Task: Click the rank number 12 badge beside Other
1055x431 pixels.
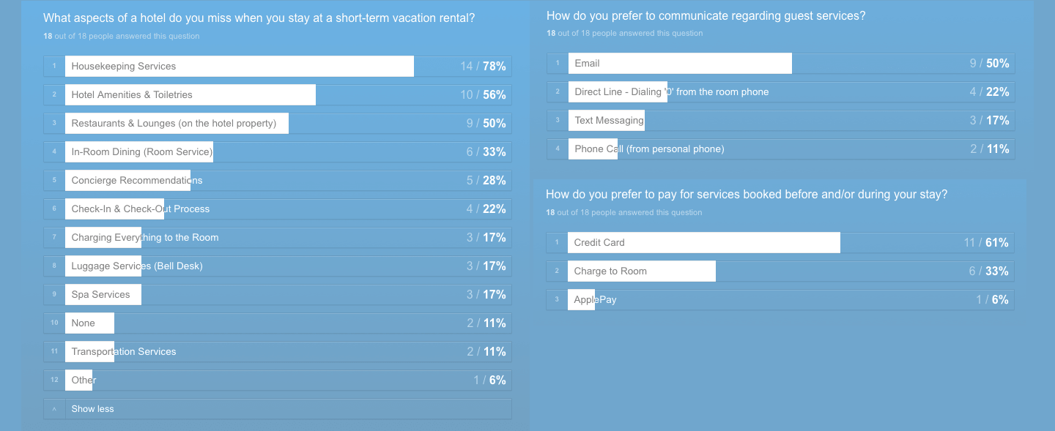Action: [x=54, y=380]
